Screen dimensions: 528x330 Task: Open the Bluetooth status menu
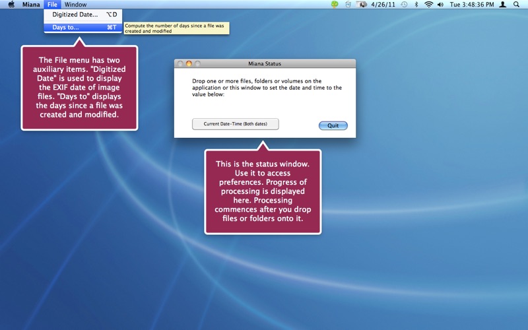[416, 5]
